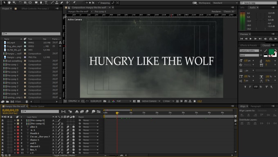Image resolution: width=278 pixels, height=157 pixels.
Task: Enable Faux Italic text style
Action: pyautogui.click(x=250, y=87)
